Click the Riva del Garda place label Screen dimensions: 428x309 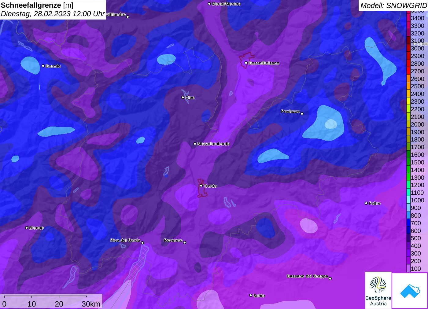(x=125, y=240)
